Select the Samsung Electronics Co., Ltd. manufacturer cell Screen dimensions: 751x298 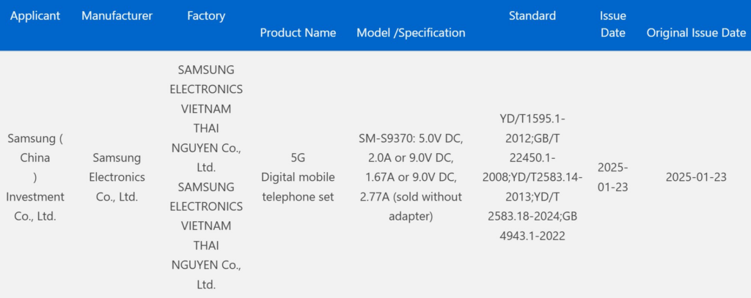tap(117, 177)
